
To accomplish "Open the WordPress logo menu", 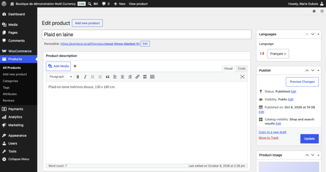I will click(x=4, y=4).
